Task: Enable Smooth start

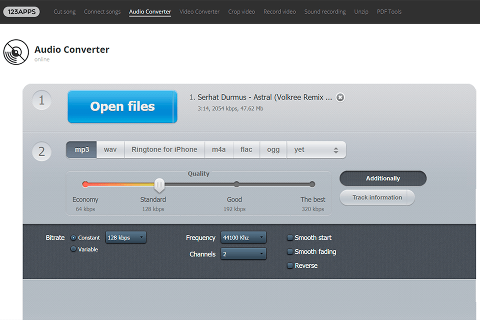Action: pos(290,237)
